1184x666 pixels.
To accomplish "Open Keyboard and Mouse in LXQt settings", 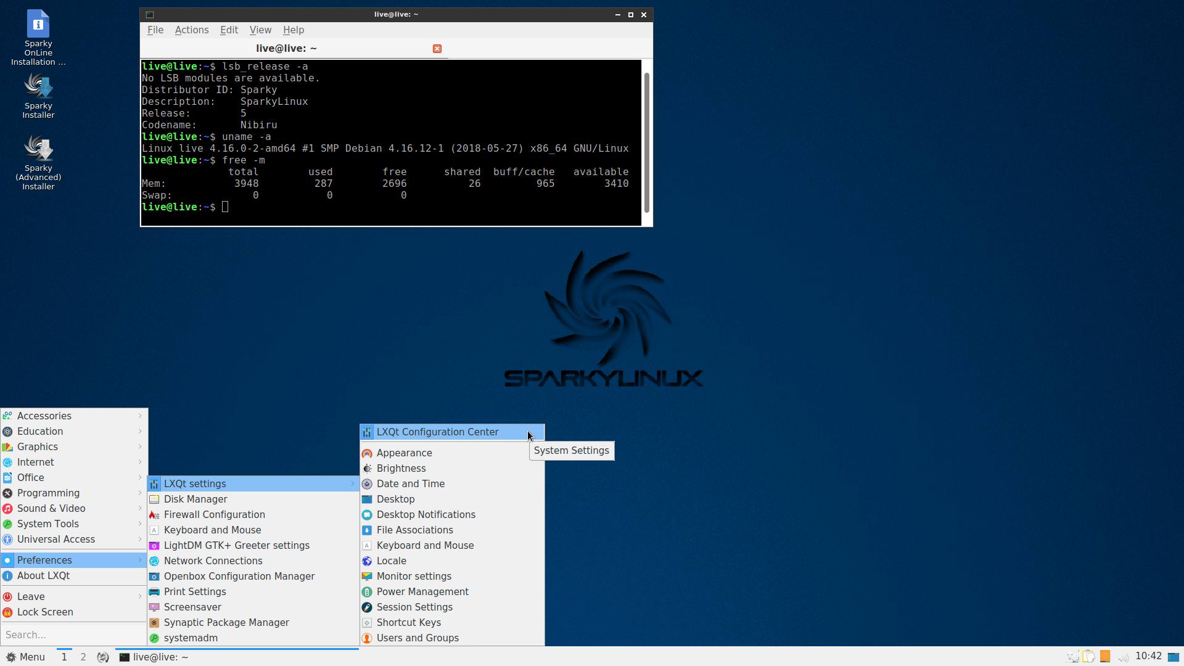I will tap(452, 546).
